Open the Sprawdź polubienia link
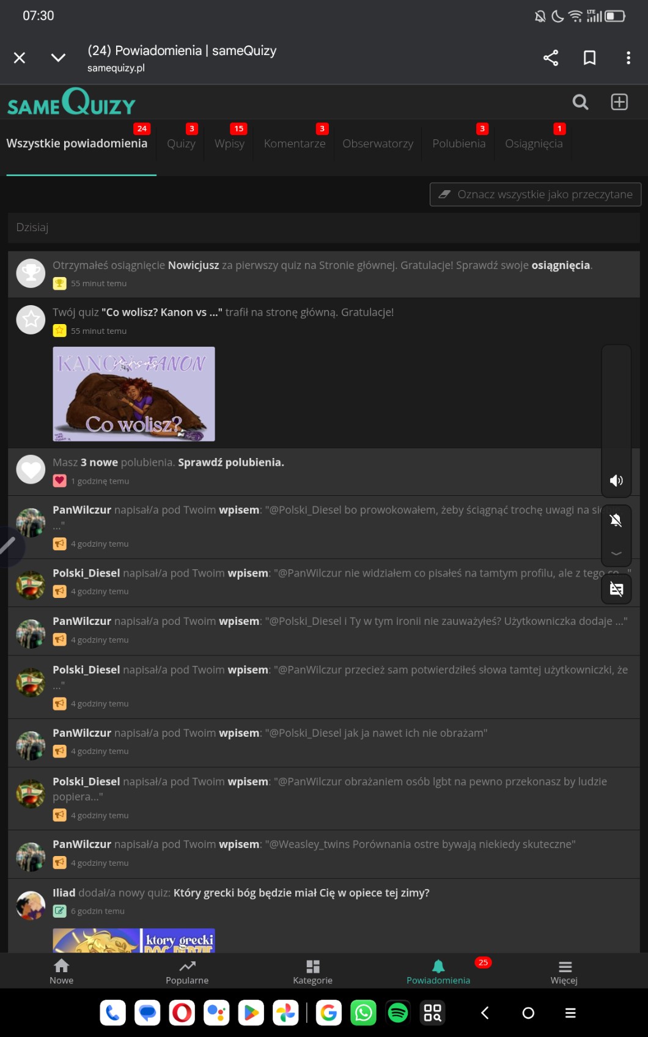 tap(230, 463)
